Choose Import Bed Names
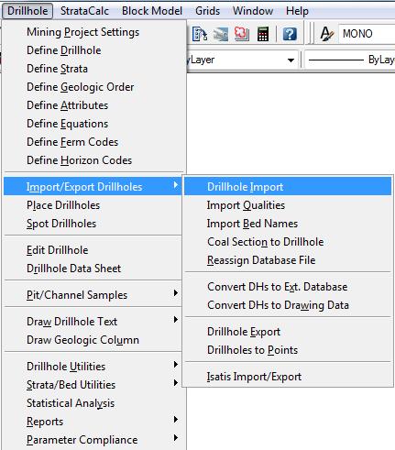Viewport: 395px width, 450px height. 288,224
